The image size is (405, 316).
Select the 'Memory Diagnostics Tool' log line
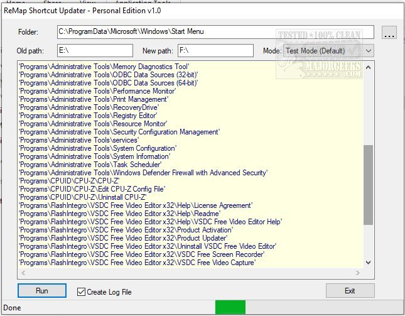click(x=104, y=67)
